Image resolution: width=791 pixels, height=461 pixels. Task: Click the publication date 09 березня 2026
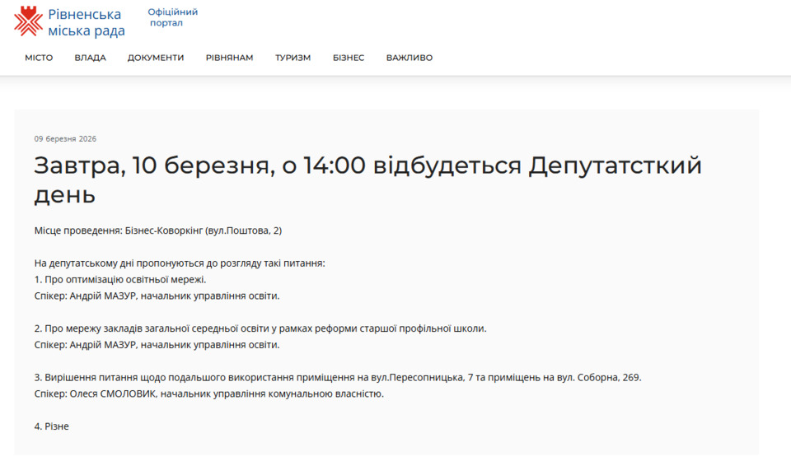coord(65,139)
